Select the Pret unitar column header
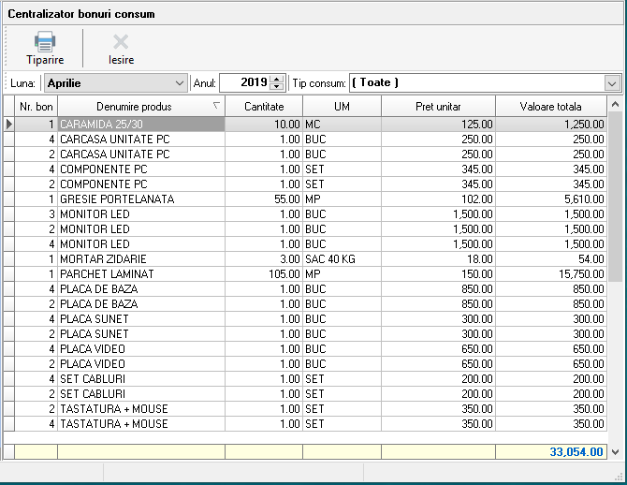 click(x=437, y=107)
